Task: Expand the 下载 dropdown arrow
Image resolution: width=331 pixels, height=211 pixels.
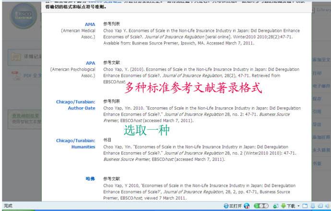Action: click(x=298, y=206)
